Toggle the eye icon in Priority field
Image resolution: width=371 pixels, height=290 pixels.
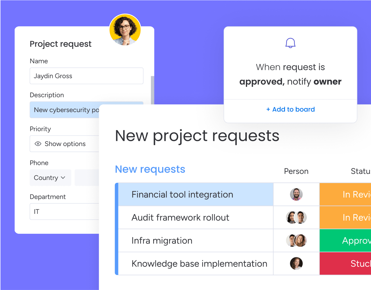point(38,144)
